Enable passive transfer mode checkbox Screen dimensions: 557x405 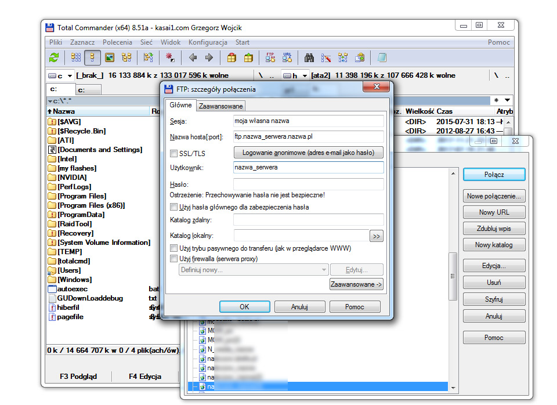click(173, 248)
